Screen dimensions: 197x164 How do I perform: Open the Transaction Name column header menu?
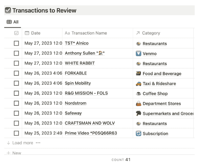pos(98,33)
